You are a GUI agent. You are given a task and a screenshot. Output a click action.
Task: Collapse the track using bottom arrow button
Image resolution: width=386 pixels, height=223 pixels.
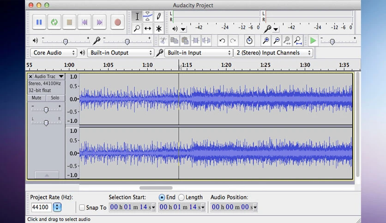(47, 175)
